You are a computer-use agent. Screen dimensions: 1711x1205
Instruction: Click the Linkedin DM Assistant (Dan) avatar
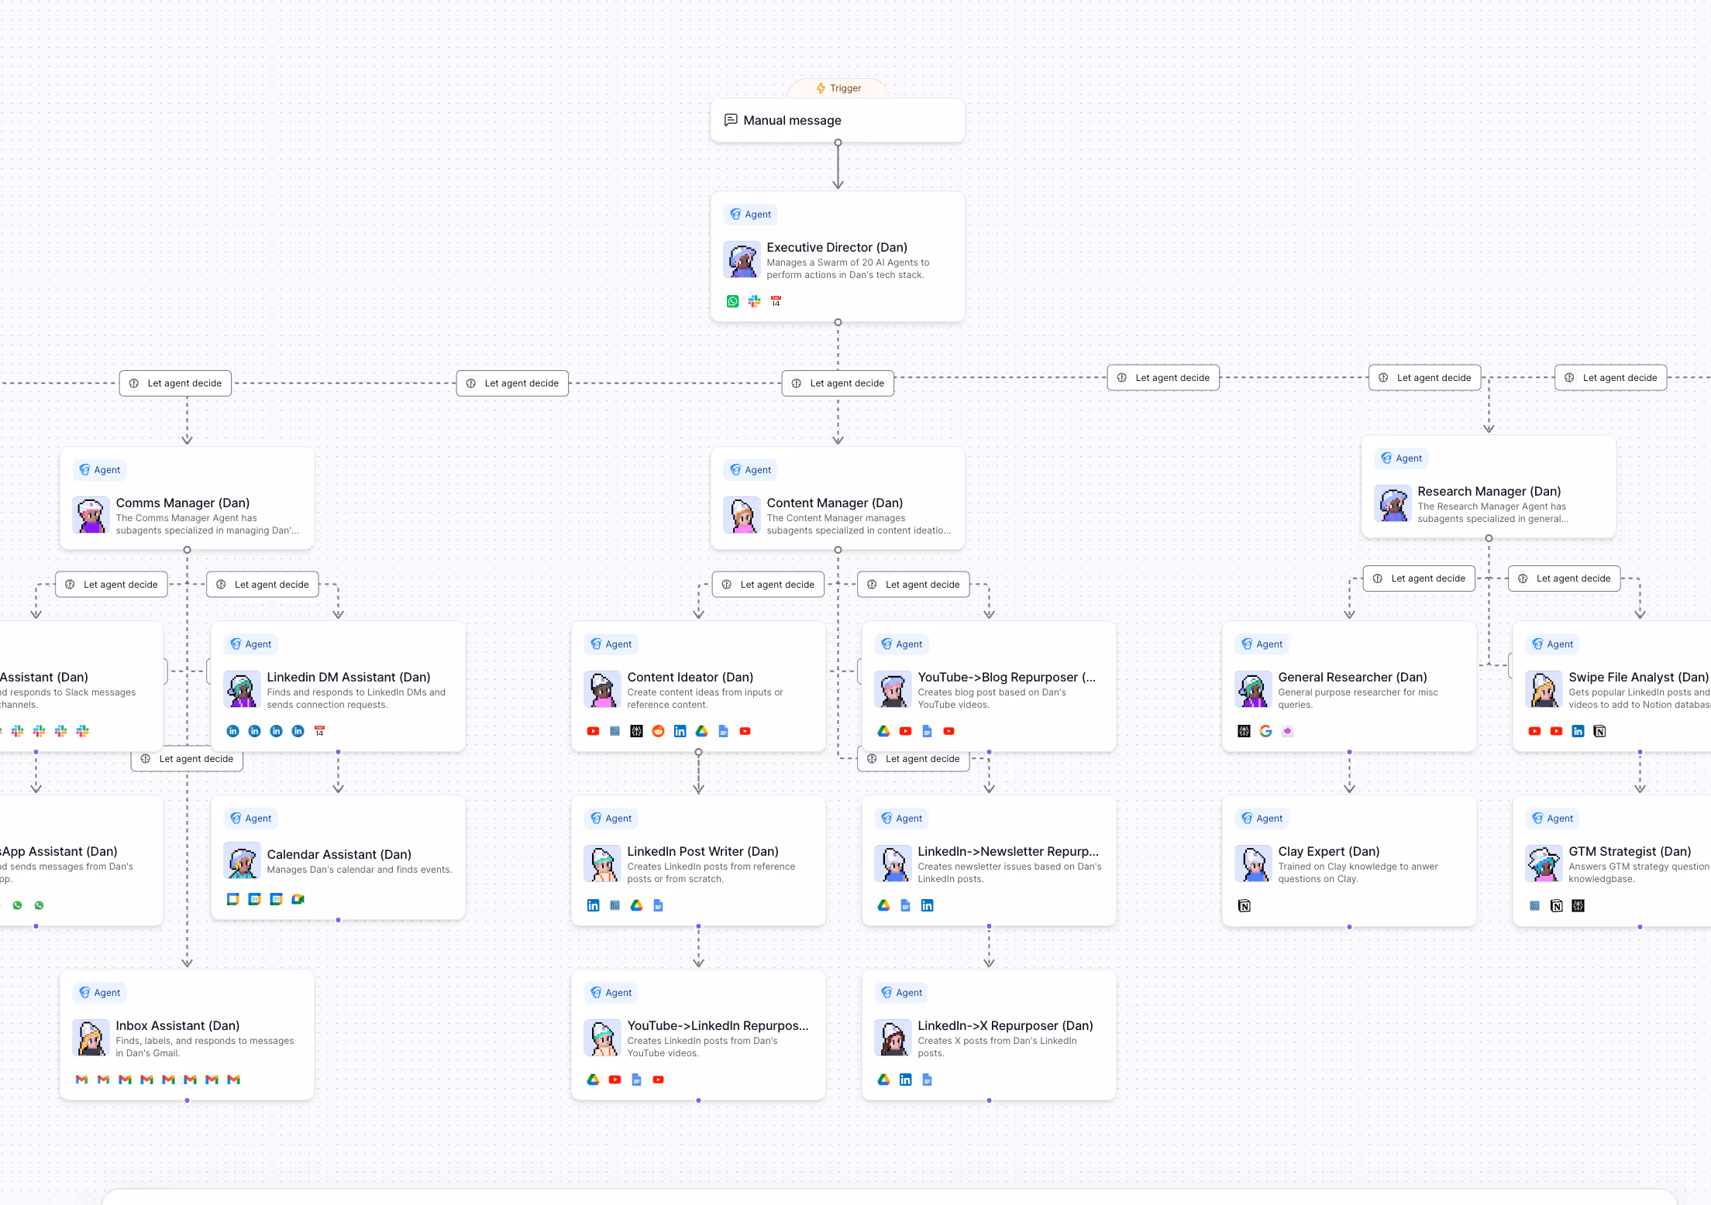pos(242,689)
